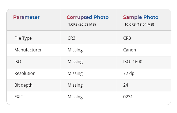Screen dimensions: 177x113
Task: Click the Corrupted Photo column header
Action: (x=88, y=17)
